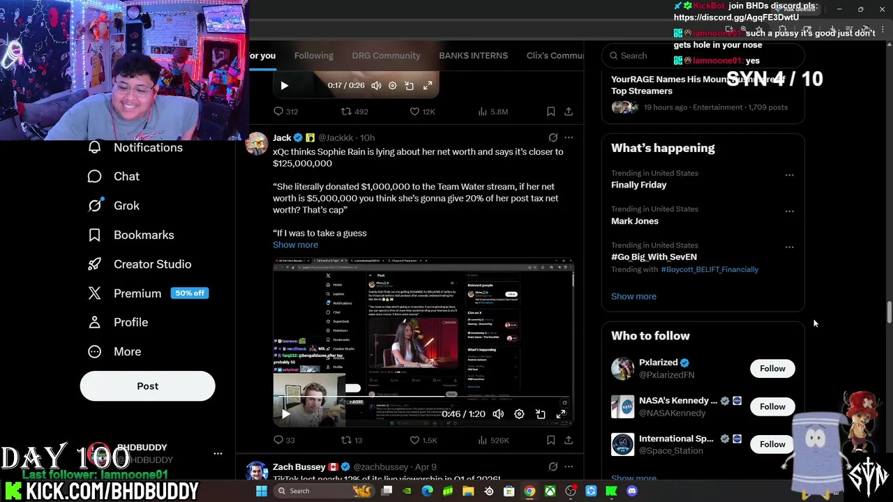Click the white Post button
The image size is (893, 502).
point(147,386)
